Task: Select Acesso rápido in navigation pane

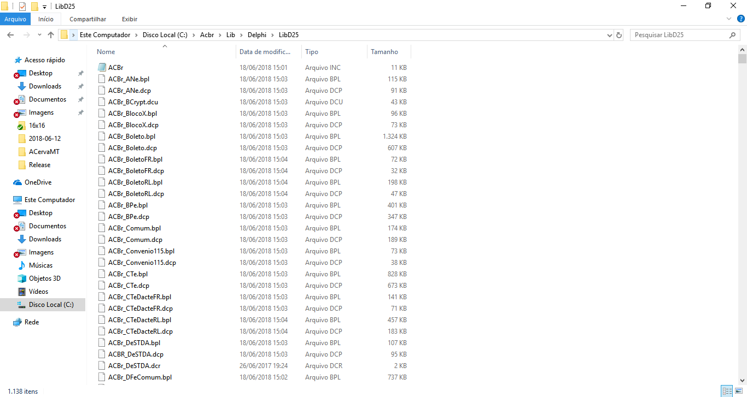Action: pyautogui.click(x=45, y=60)
